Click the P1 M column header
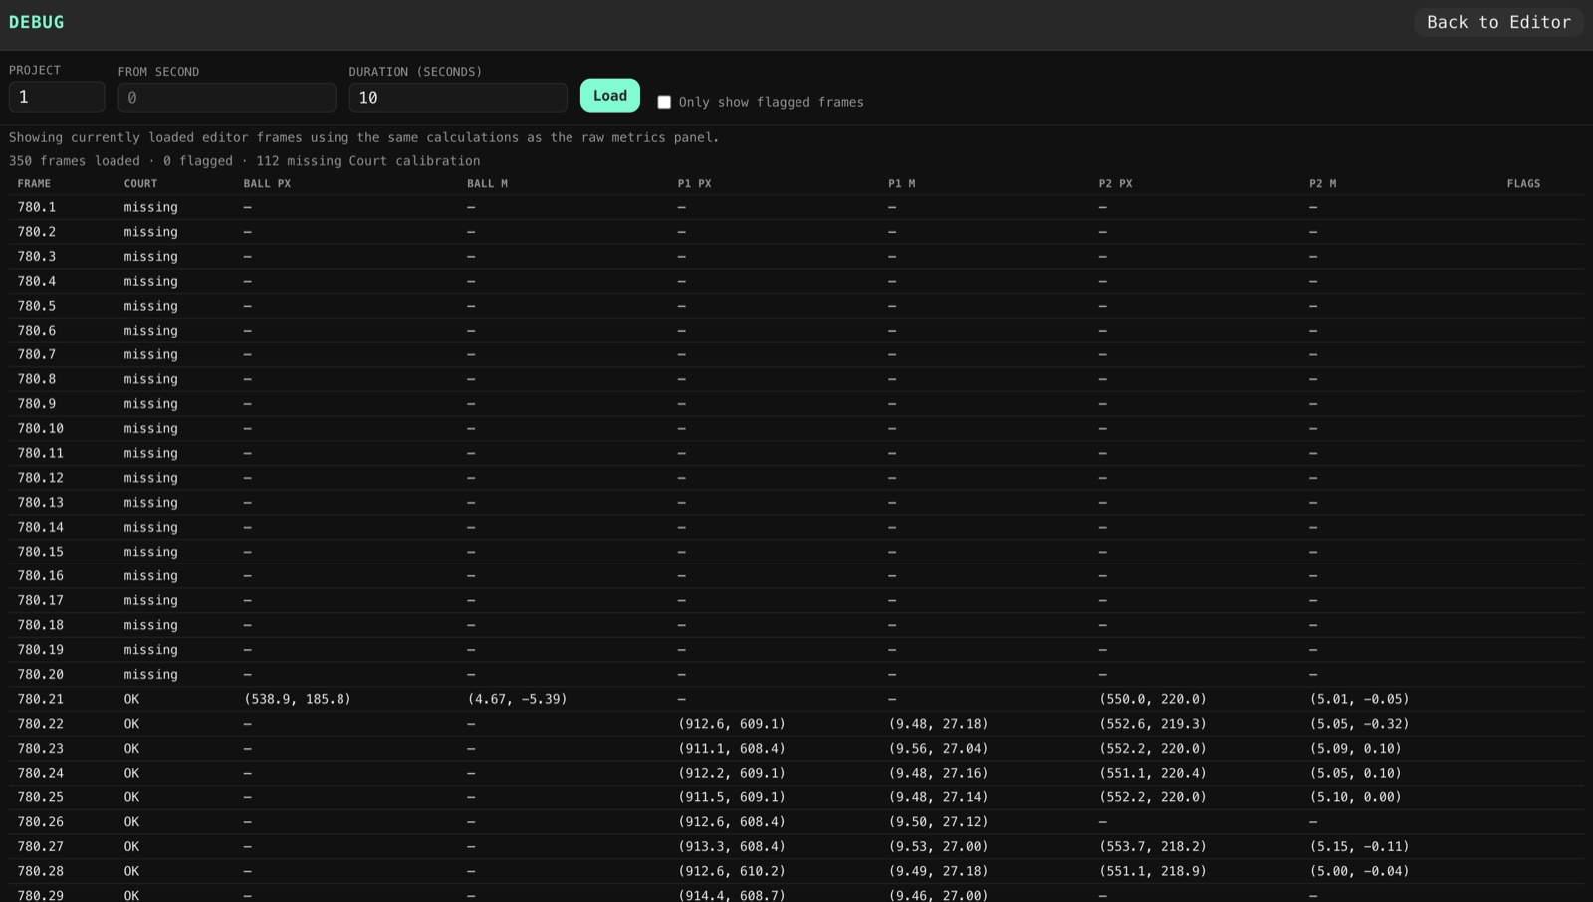Viewport: 1593px width, 902px height. [902, 183]
